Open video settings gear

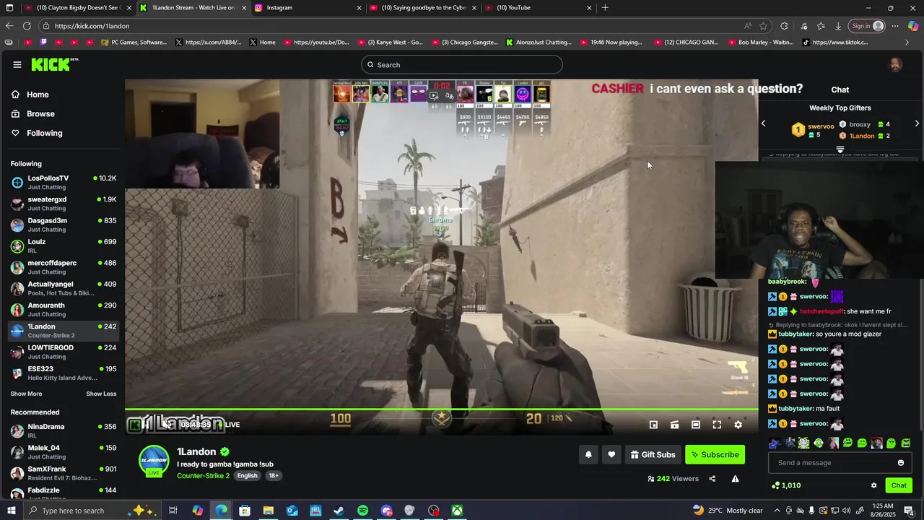pos(738,425)
